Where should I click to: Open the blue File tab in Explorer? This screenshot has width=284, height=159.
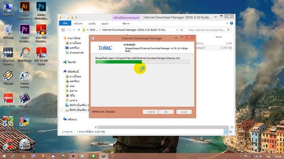65,23
